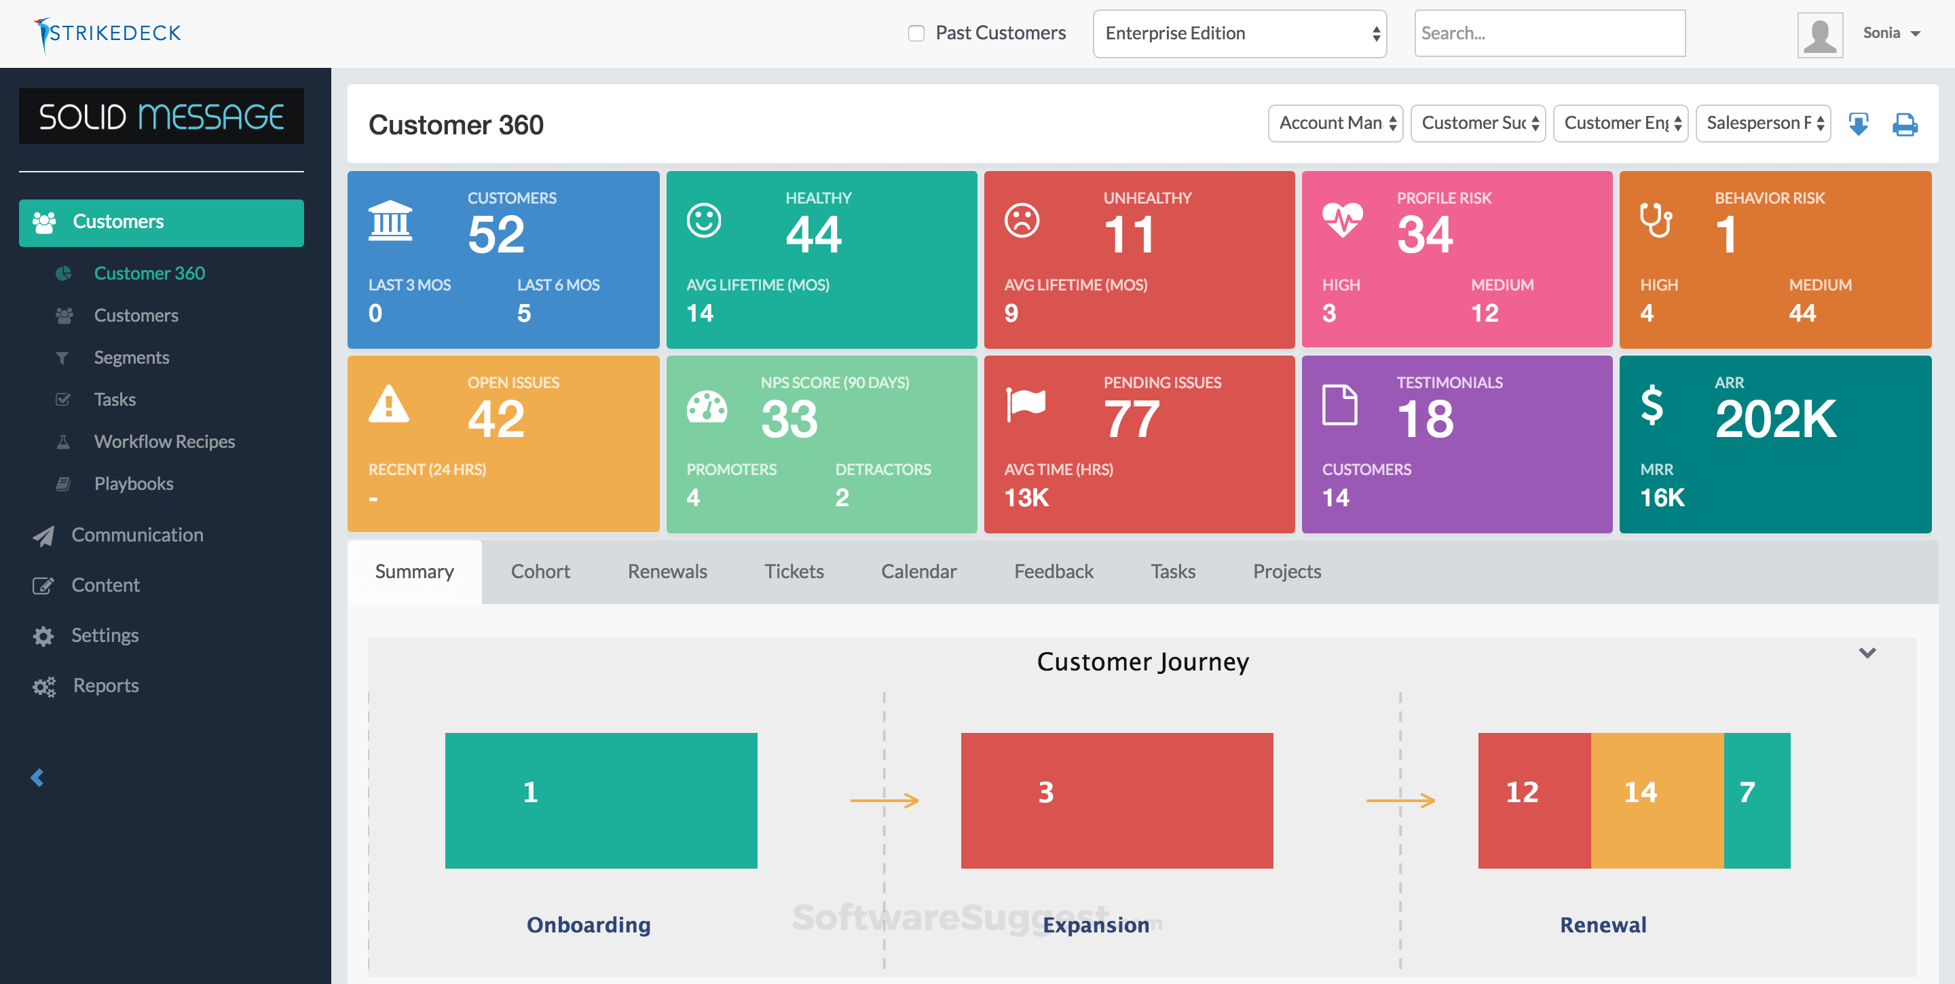Click the sidebar collapse arrow icon
This screenshot has height=984, width=1955.
tap(37, 777)
